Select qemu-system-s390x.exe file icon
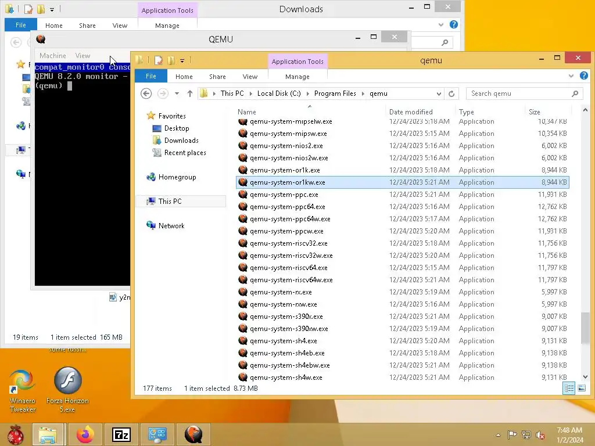 coord(243,316)
